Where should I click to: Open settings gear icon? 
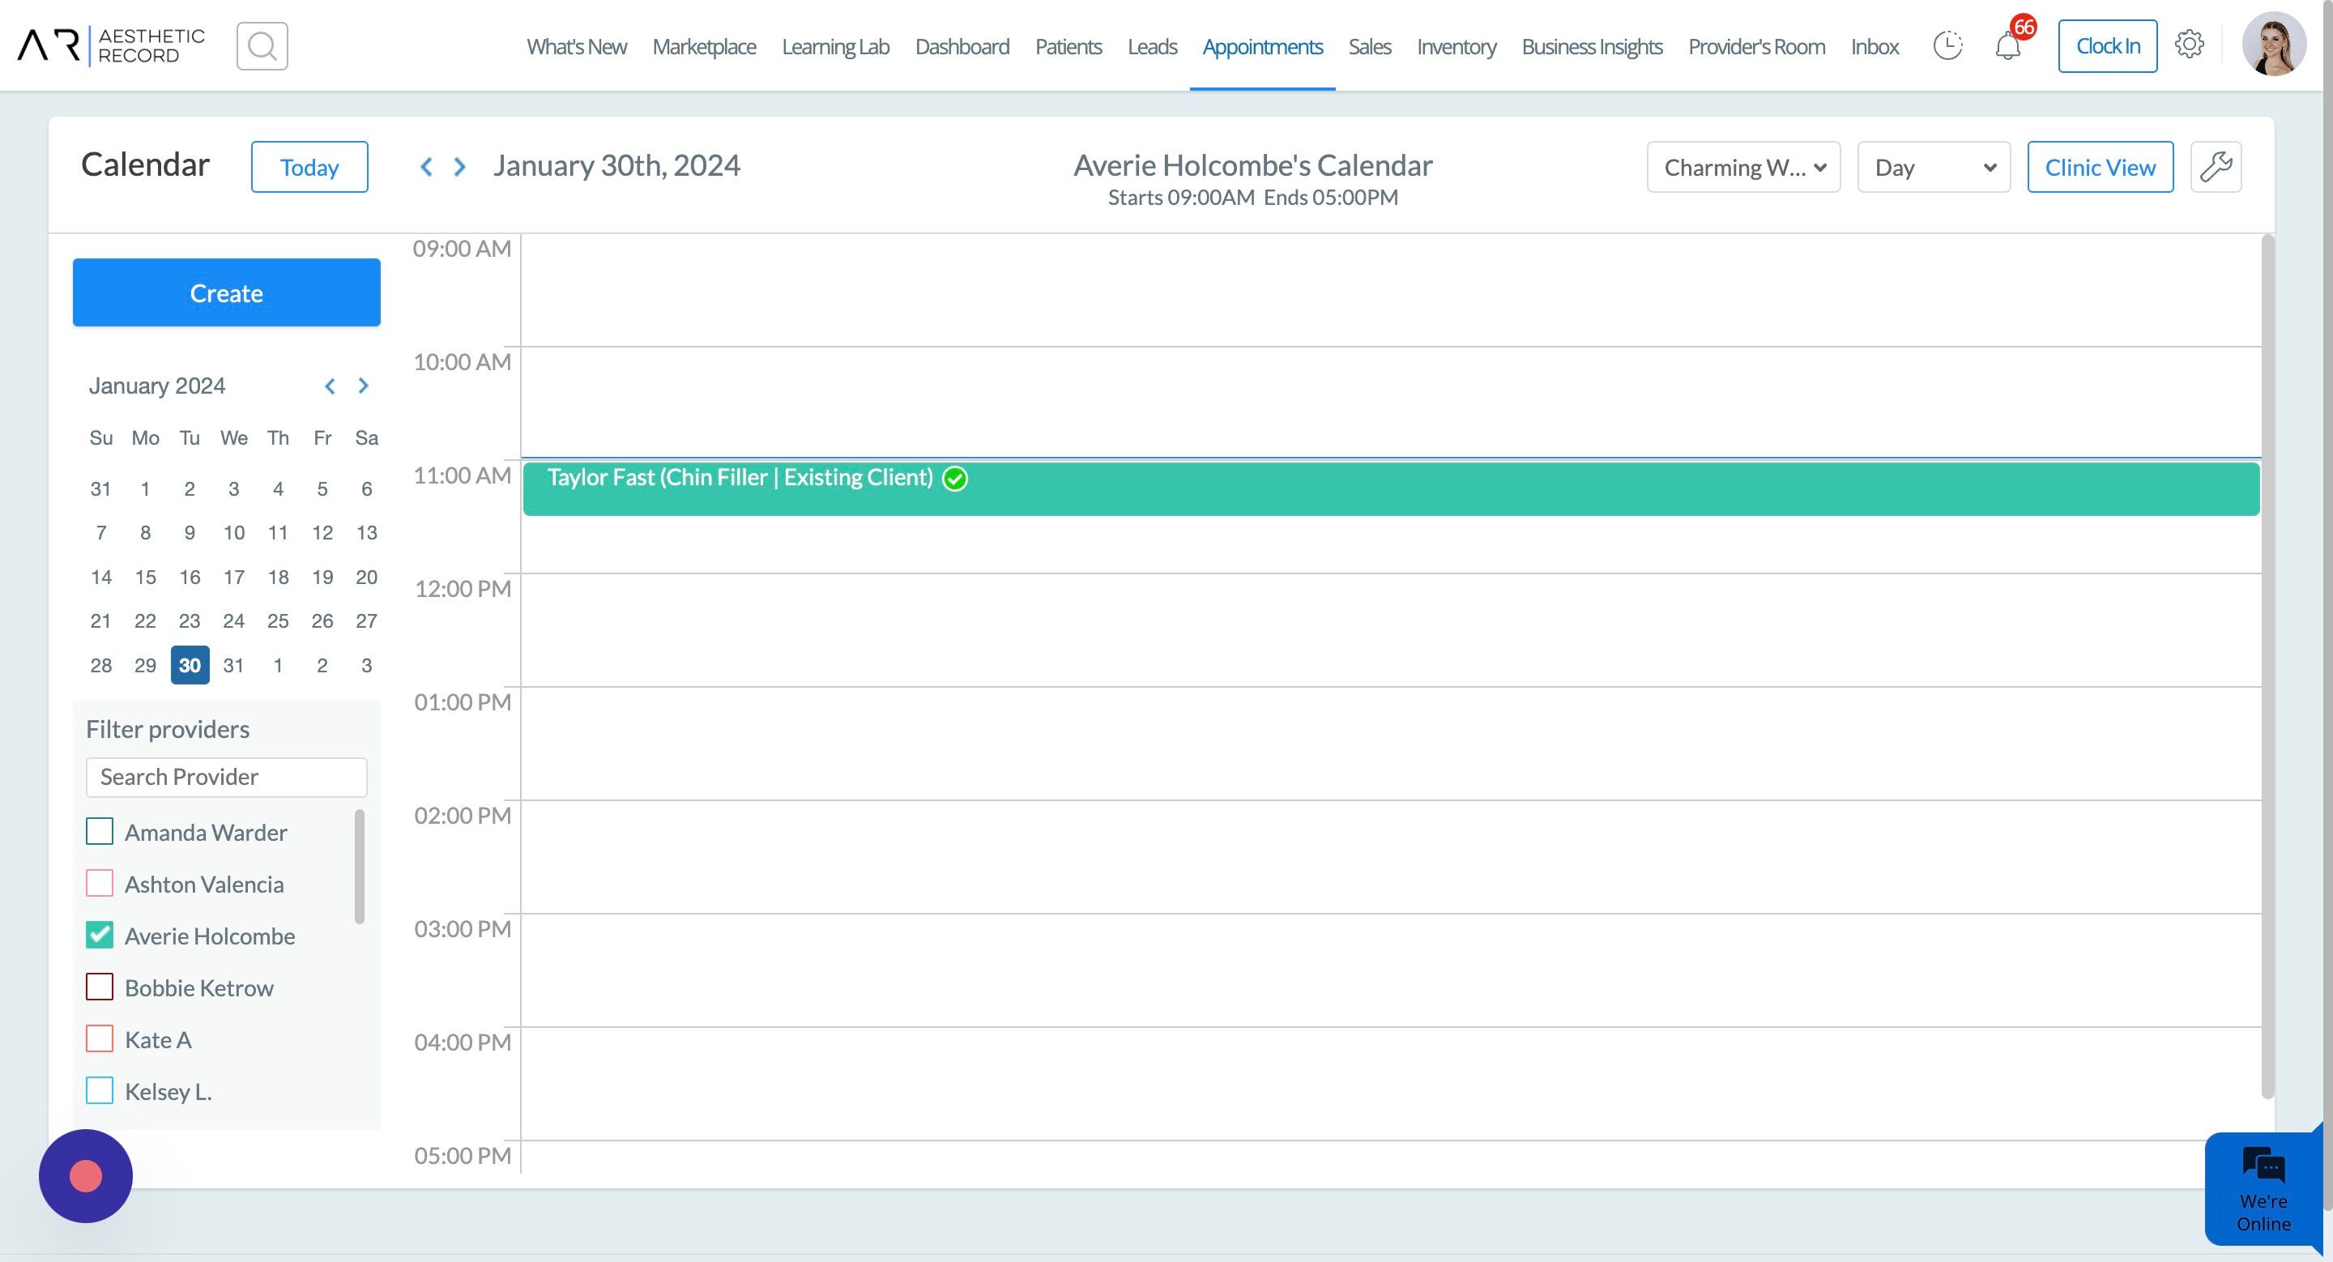[2189, 45]
